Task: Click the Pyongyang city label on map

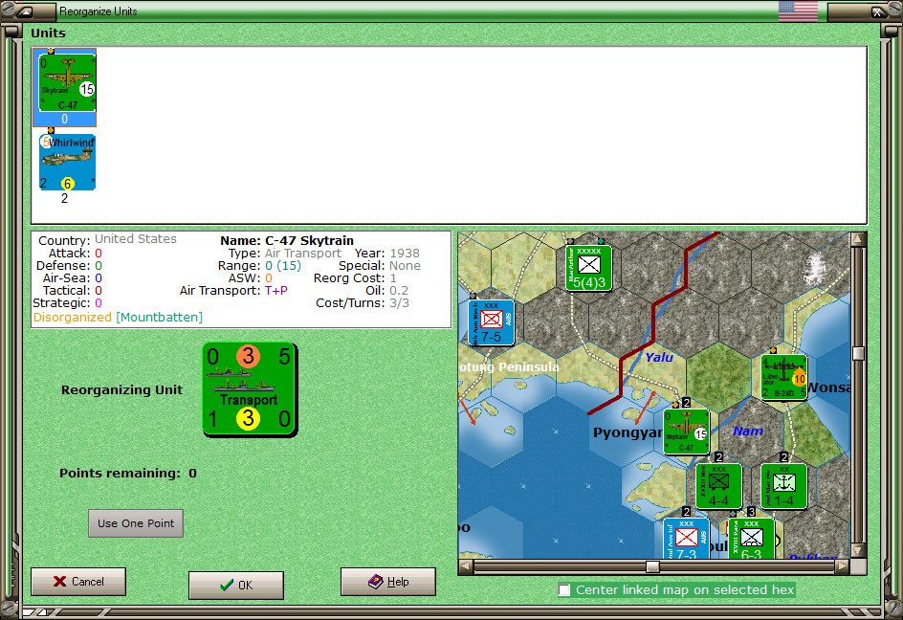Action: pyautogui.click(x=628, y=432)
